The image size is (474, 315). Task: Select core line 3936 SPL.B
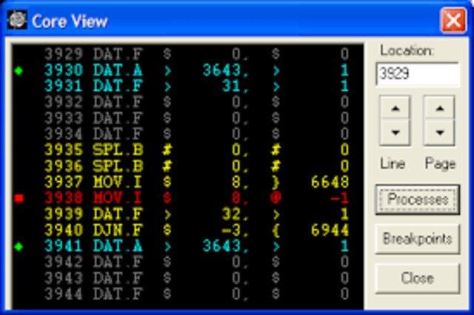click(x=196, y=166)
